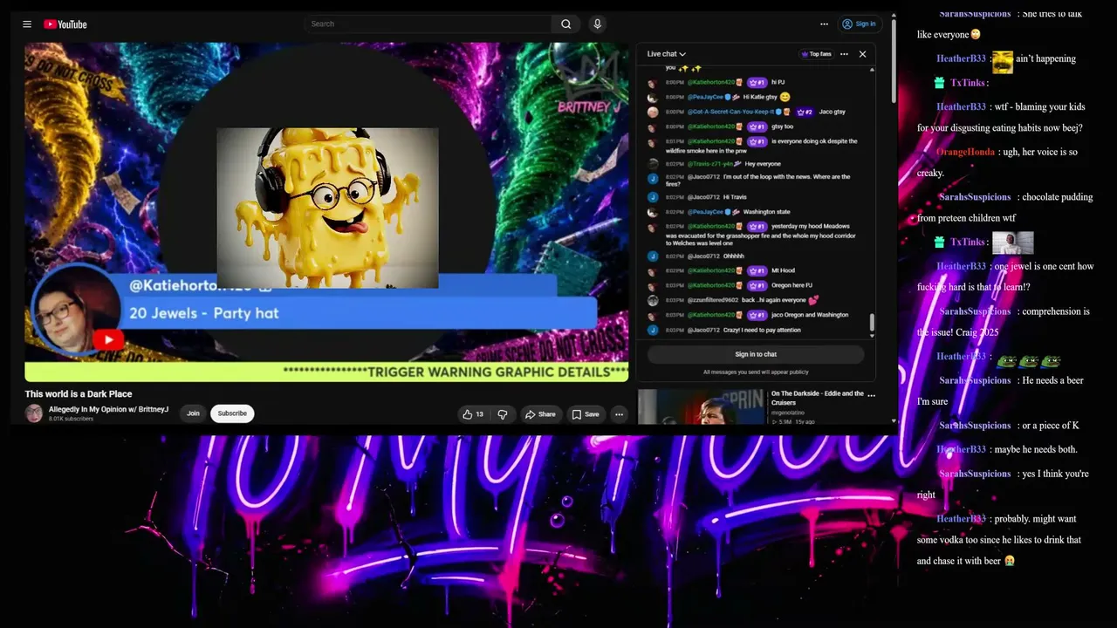The image size is (1117, 628).
Task: Open channel Allegedly In My Opinion w/ BrittneyJ
Action: click(108, 409)
